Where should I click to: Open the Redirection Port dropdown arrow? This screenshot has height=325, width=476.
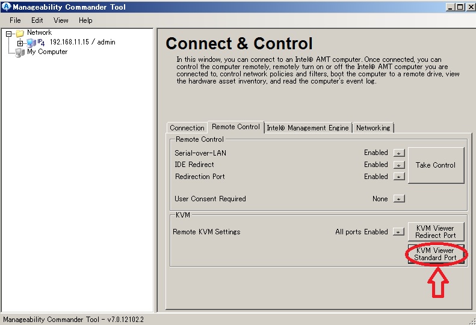click(x=399, y=176)
